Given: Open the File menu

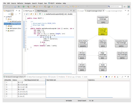Looking at the screenshot, I should click(5, 3).
